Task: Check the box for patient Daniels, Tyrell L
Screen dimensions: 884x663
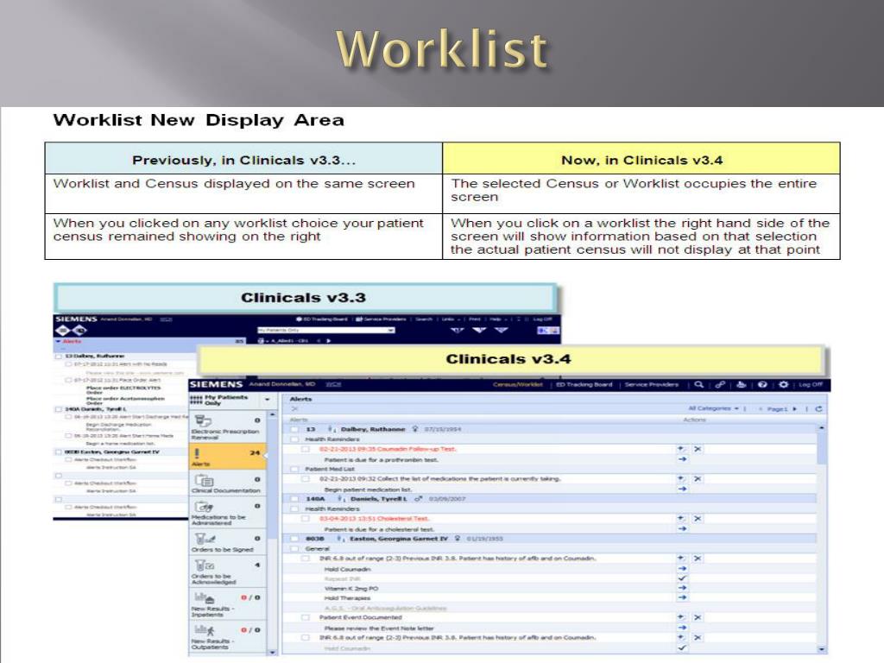Action: 294,499
